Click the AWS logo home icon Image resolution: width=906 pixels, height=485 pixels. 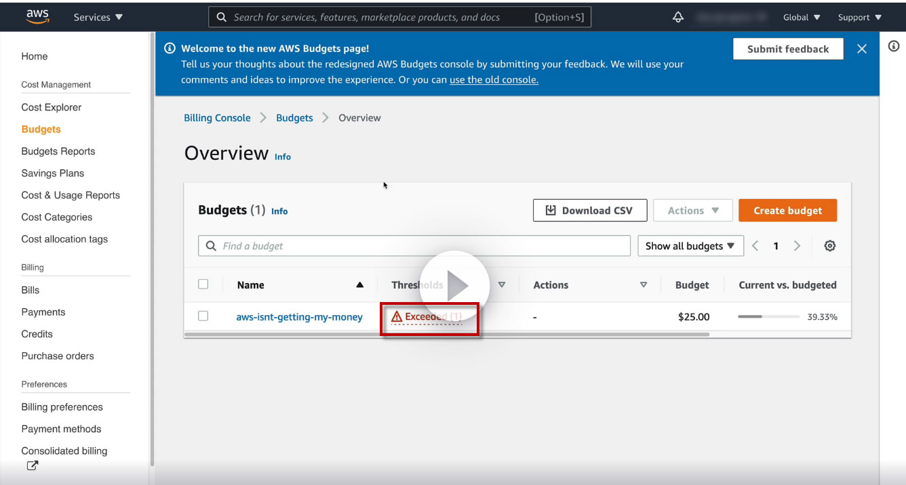pos(37,16)
